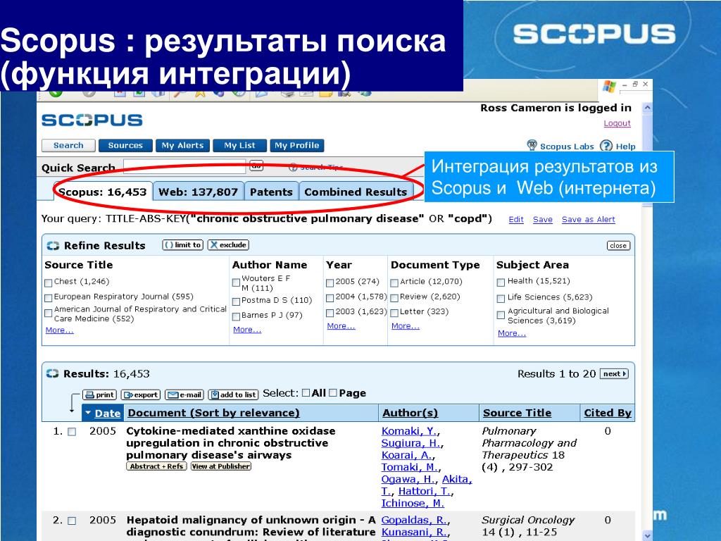Close the Refine Results panel
Viewport: 721px width, 541px height.
618,246
